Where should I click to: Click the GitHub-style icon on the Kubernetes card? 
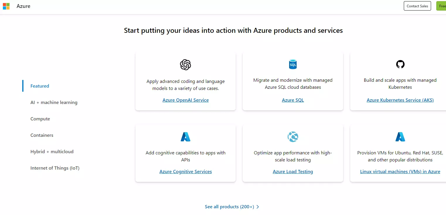pyautogui.click(x=400, y=64)
